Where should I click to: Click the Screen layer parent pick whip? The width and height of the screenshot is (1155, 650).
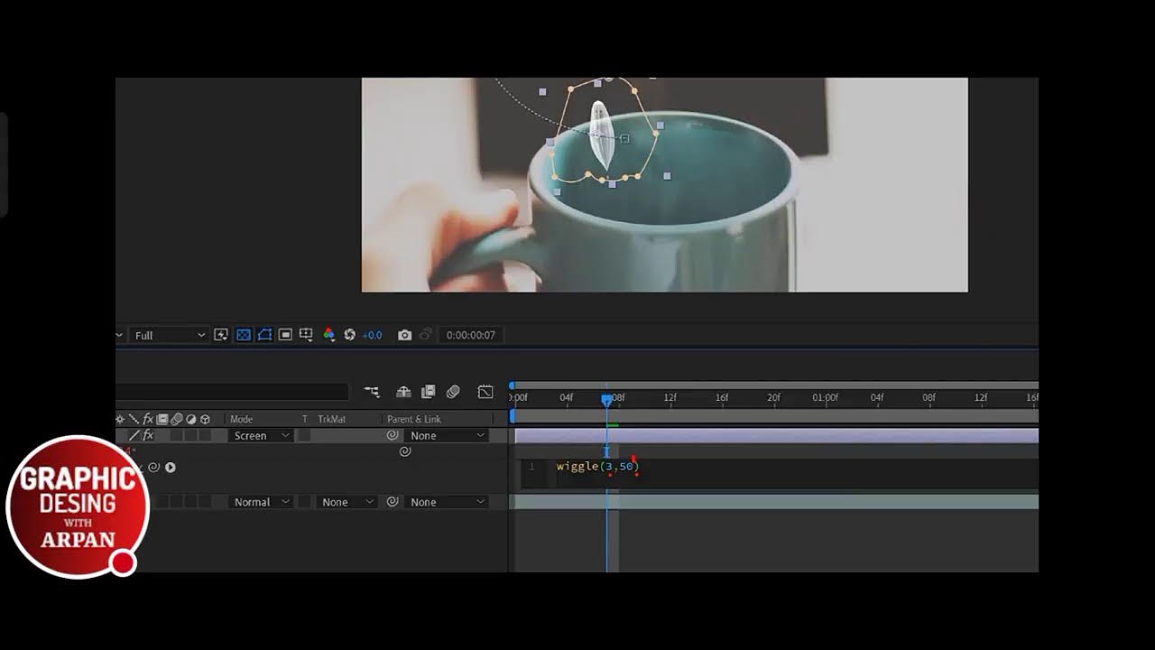(x=393, y=435)
